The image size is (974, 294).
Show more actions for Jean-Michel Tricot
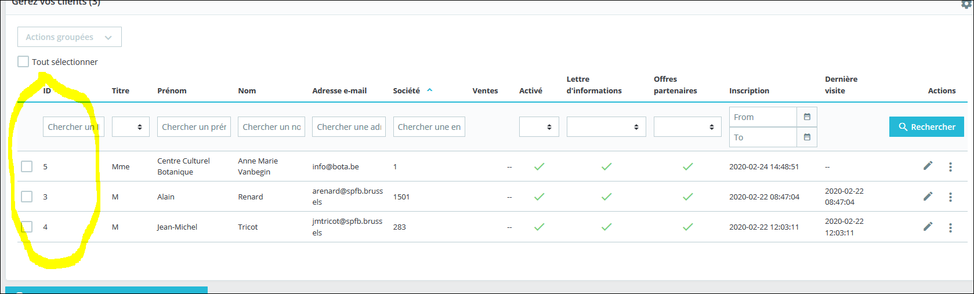(x=950, y=227)
